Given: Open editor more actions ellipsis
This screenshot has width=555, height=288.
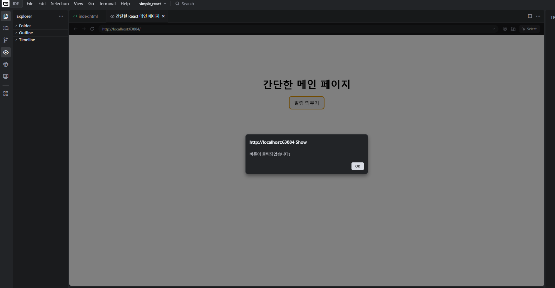Looking at the screenshot, I should coord(538,16).
